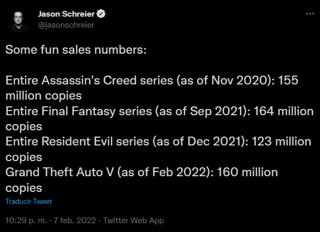Click the '123 million' figure

(x=281, y=141)
